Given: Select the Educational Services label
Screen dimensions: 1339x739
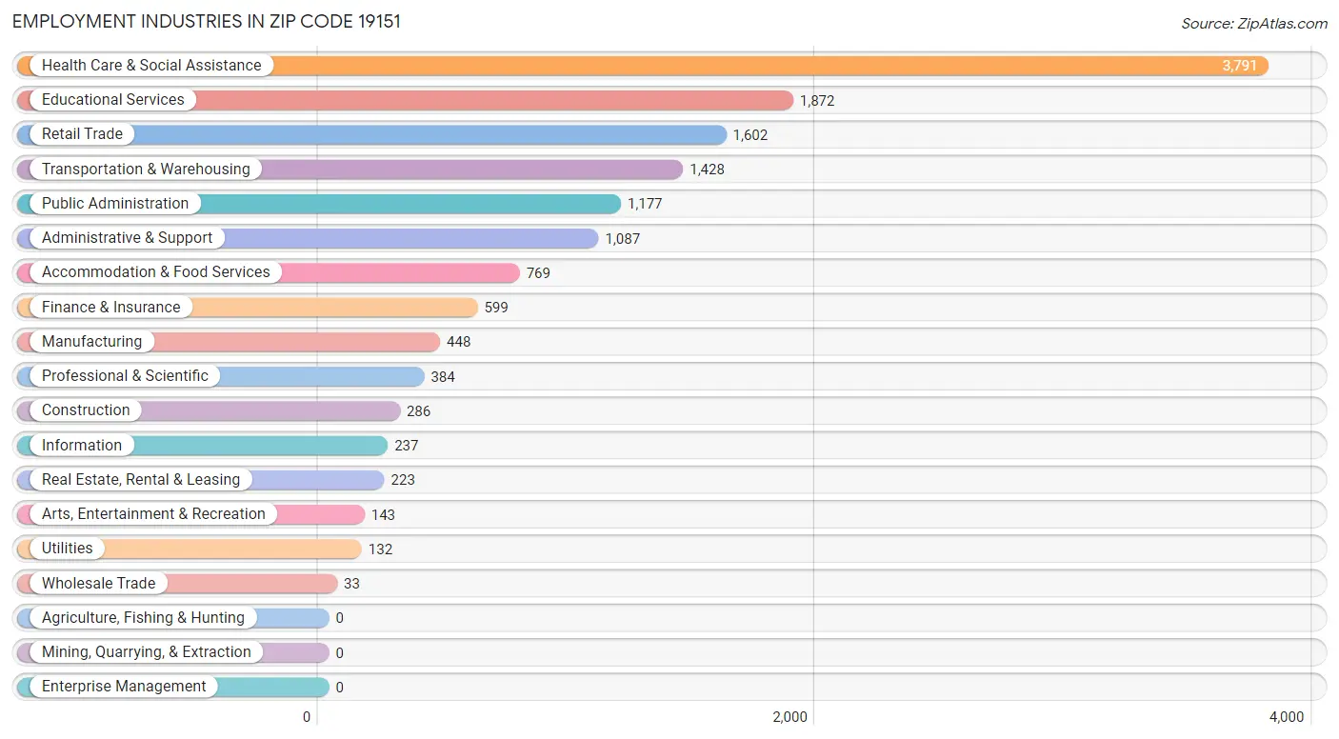Looking at the screenshot, I should click(113, 100).
